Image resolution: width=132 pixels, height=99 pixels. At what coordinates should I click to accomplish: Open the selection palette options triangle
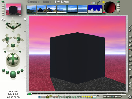click(x=98, y=96)
